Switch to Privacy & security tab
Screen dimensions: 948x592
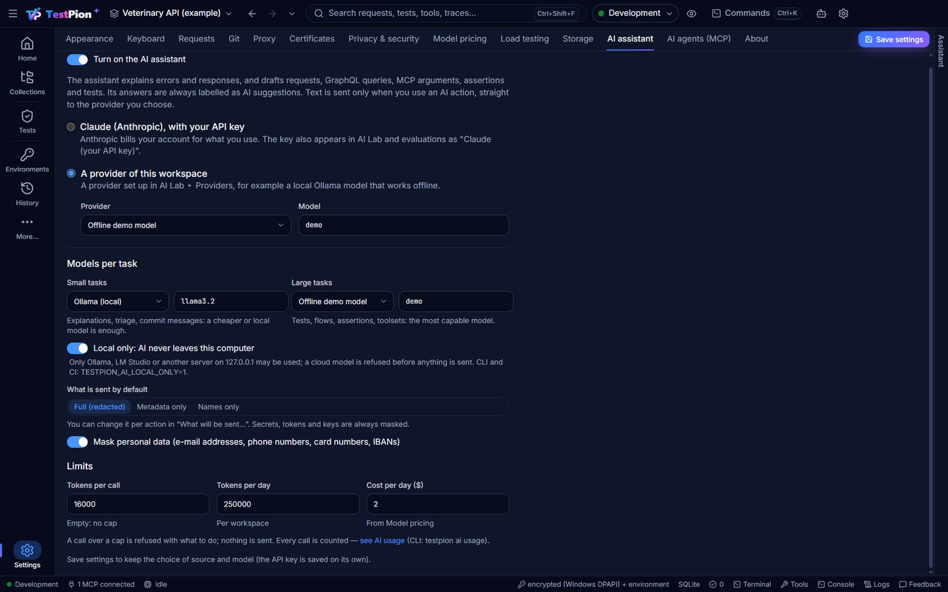coord(384,39)
